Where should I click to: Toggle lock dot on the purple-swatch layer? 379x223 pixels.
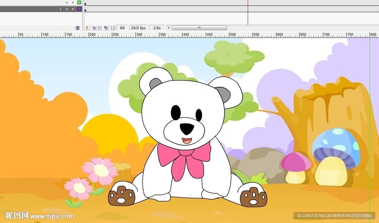[x=73, y=9]
